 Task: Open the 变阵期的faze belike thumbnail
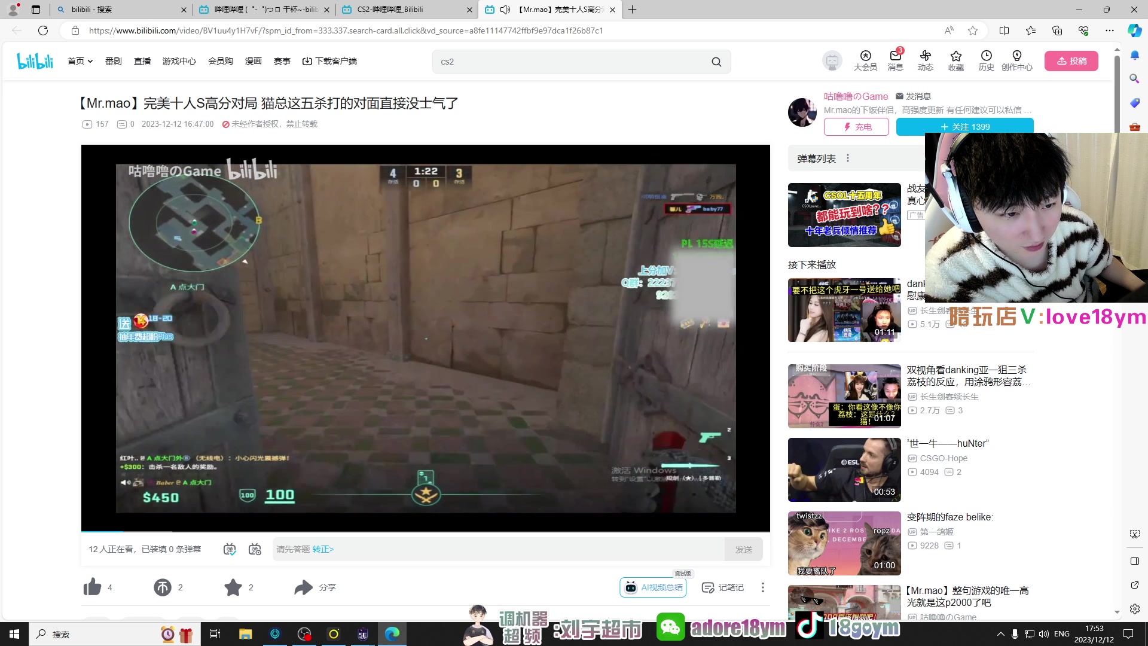tap(844, 543)
